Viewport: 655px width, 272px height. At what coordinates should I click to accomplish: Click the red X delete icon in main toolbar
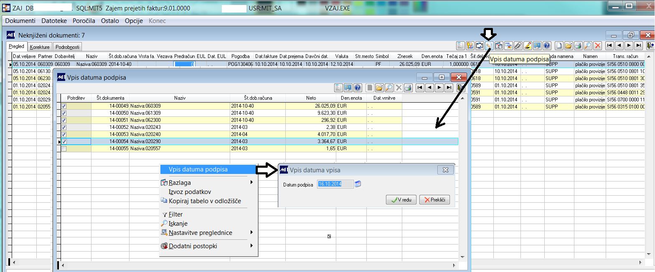(x=598, y=45)
